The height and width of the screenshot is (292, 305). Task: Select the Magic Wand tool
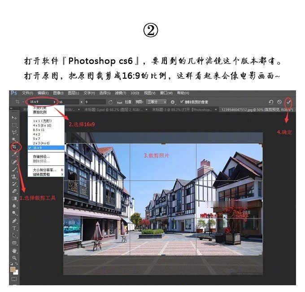click(x=14, y=140)
